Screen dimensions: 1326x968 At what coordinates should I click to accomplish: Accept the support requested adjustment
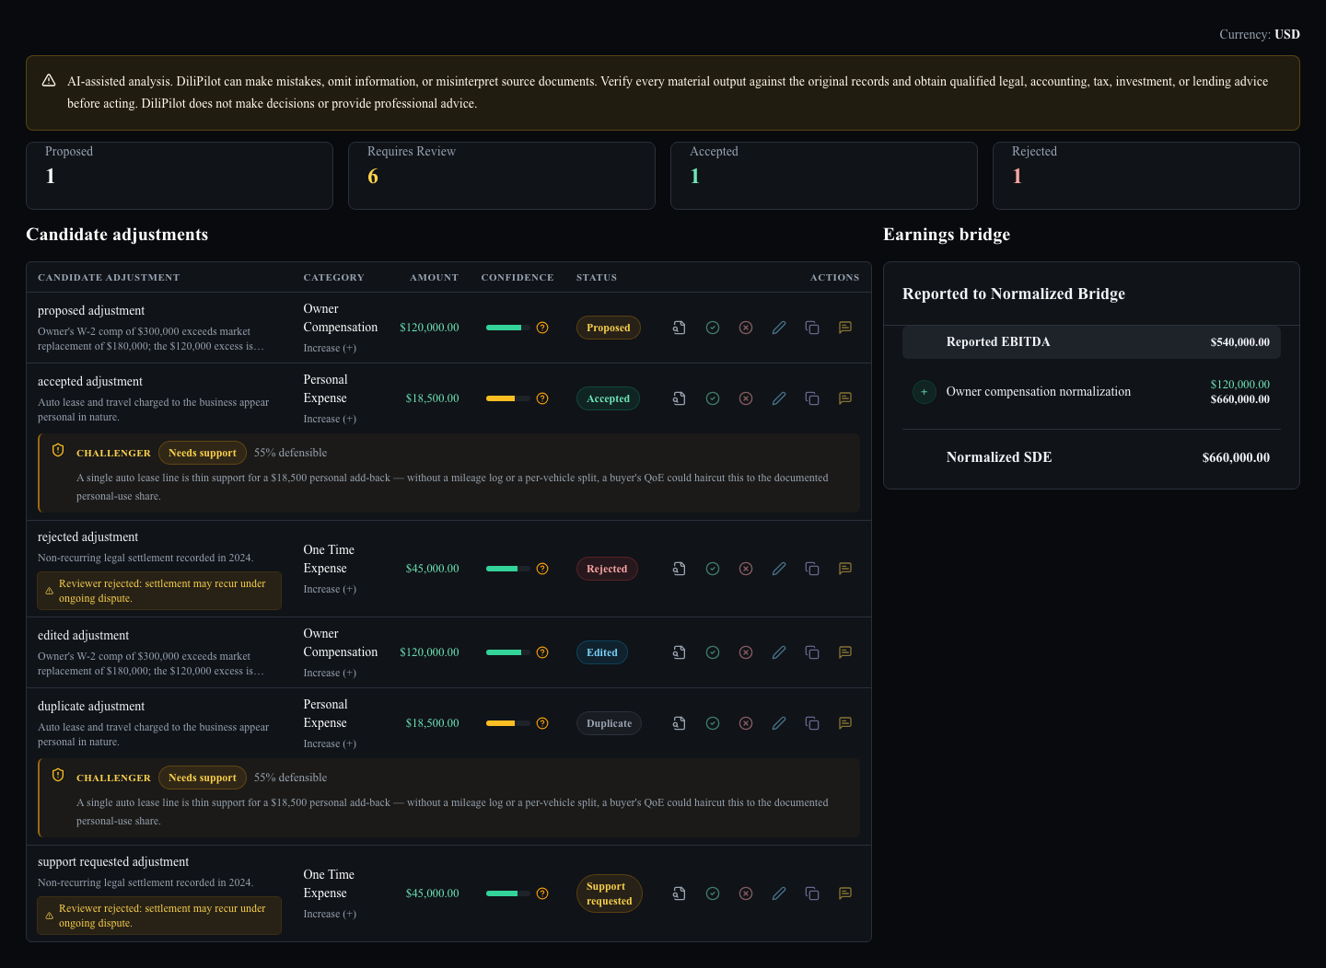[x=713, y=893]
